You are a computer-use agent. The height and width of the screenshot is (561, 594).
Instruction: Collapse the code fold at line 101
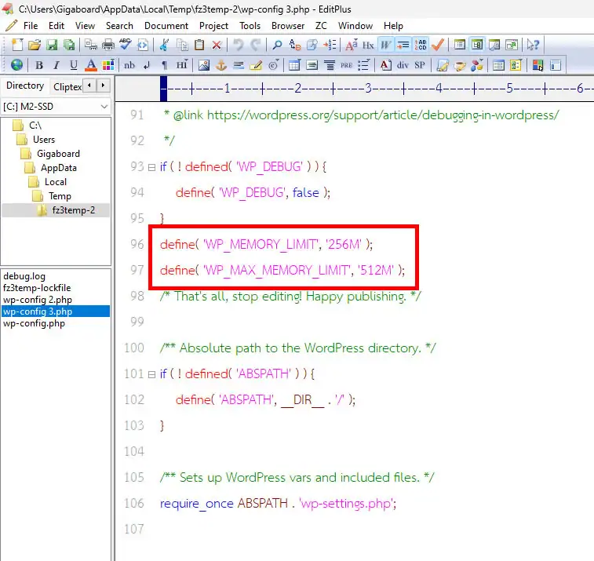click(151, 374)
